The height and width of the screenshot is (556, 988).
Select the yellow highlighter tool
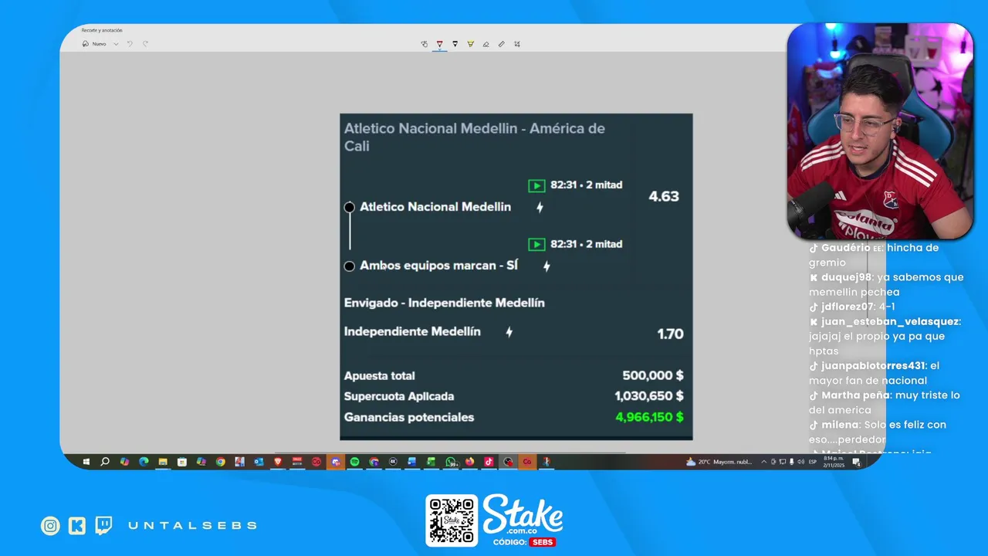(x=470, y=44)
